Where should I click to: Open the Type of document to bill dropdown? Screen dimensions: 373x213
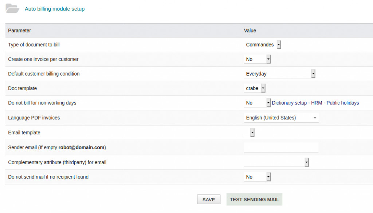click(262, 45)
